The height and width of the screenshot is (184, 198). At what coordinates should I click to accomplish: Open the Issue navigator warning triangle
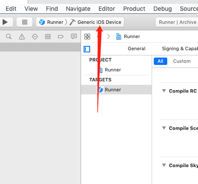pos(22,37)
